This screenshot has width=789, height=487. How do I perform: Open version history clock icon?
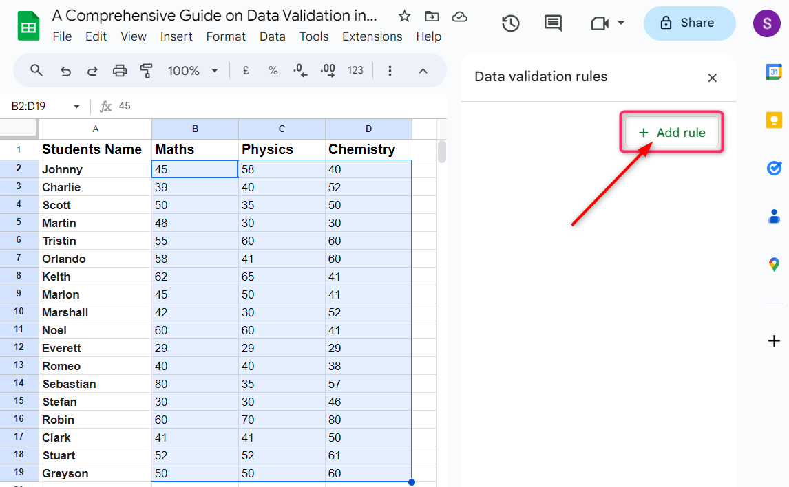[x=510, y=23]
